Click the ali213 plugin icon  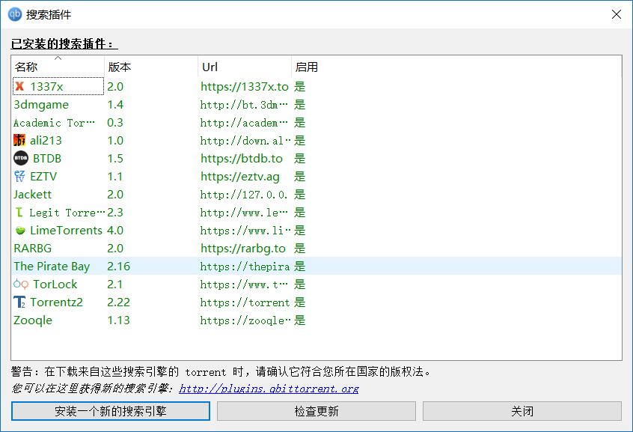pyautogui.click(x=19, y=140)
